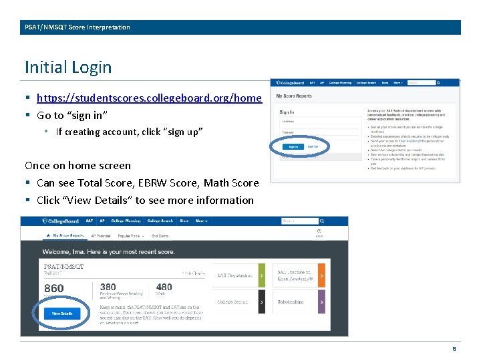481x361 pixels.
Task: Open AP menu in the home screen navbar
Action: [x=102, y=221]
